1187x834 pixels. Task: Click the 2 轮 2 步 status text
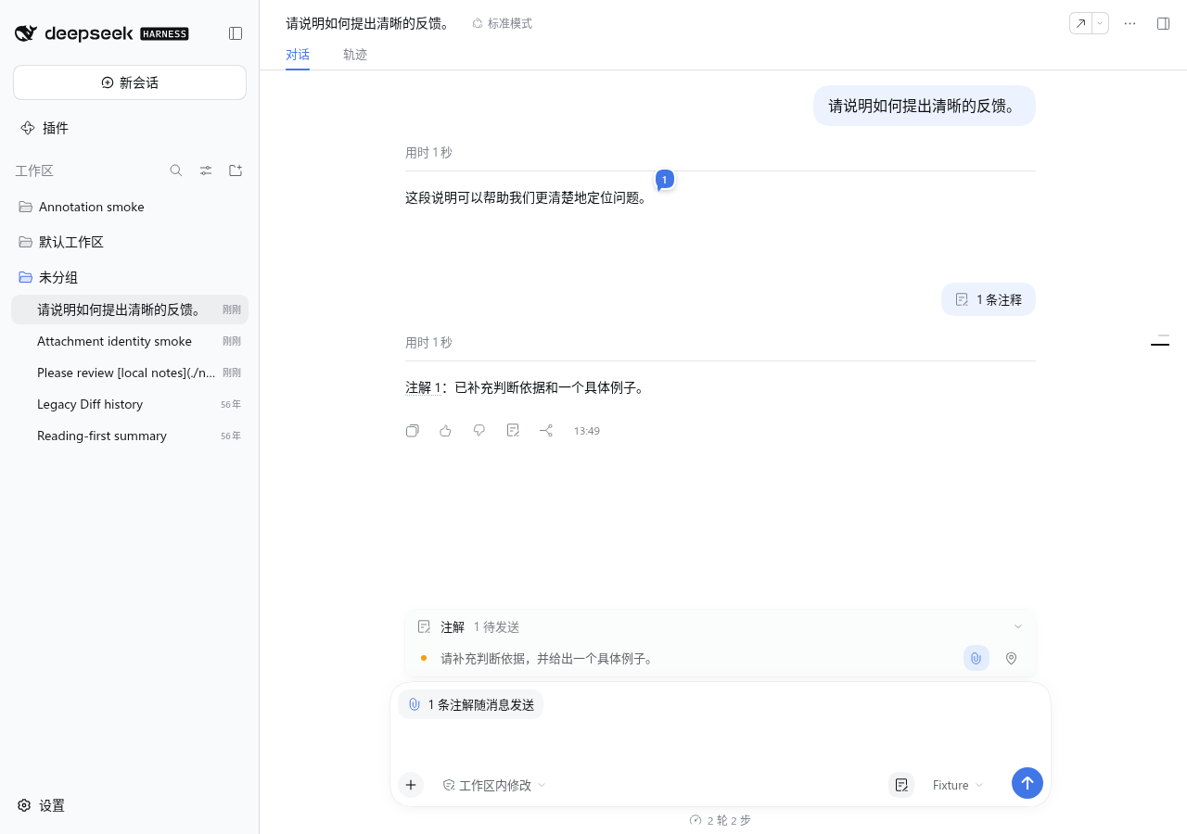tap(721, 820)
